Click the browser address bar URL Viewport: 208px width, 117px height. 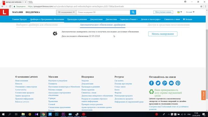pyautogui.click(x=76, y=6)
